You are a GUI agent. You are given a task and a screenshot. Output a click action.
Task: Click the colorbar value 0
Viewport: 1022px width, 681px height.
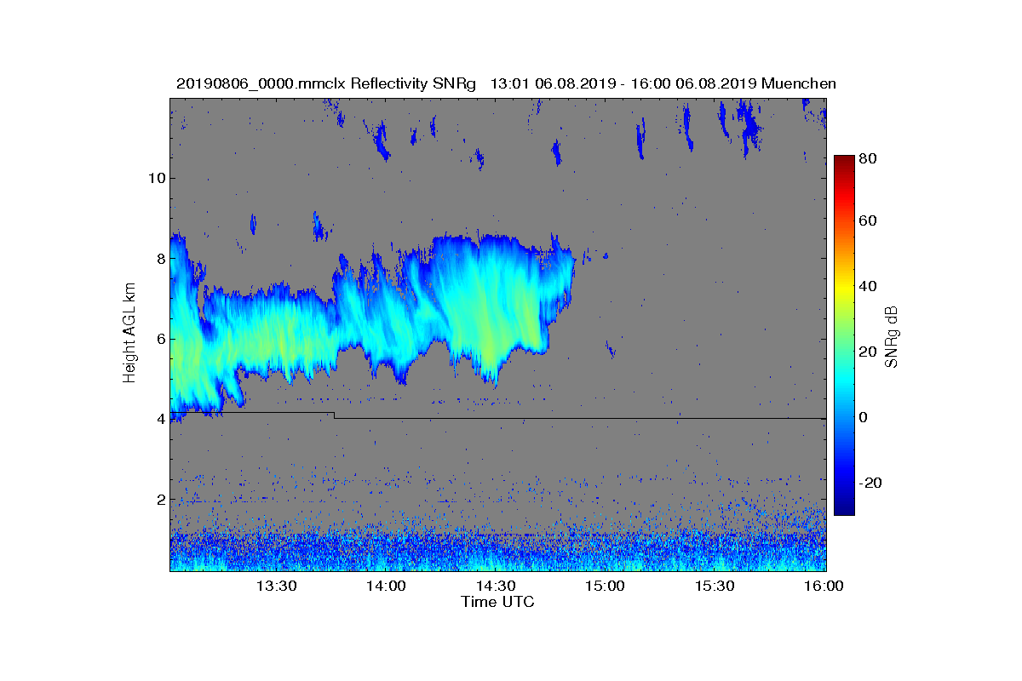[864, 417]
